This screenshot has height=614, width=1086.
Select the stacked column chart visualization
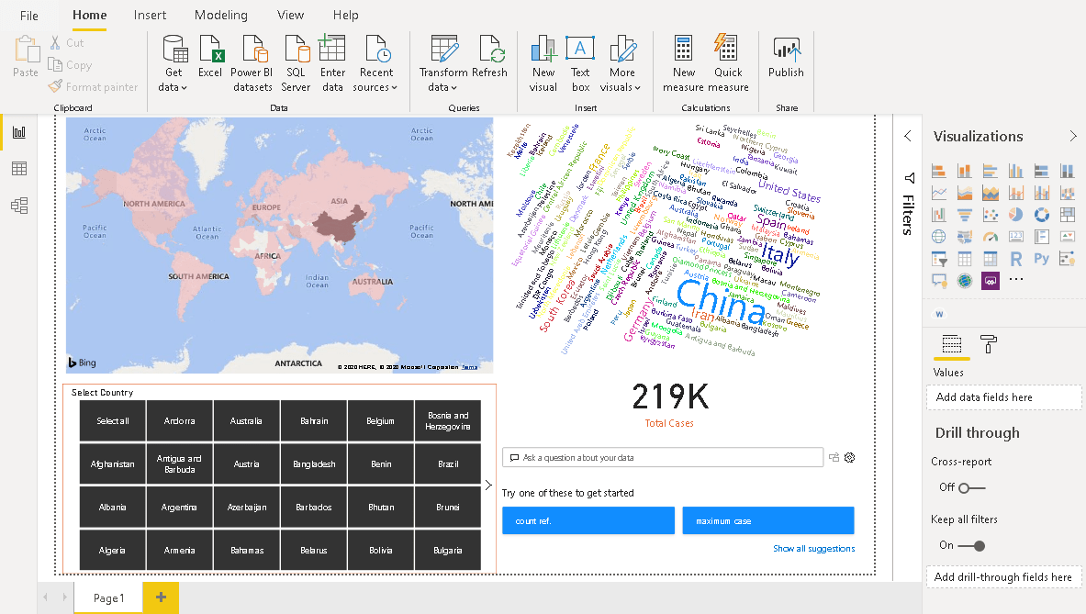coord(964,171)
